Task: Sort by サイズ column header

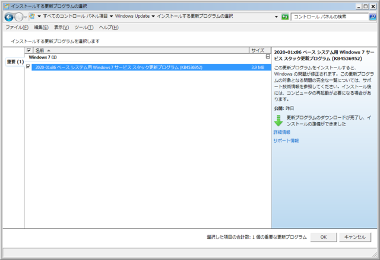Action: [260, 50]
